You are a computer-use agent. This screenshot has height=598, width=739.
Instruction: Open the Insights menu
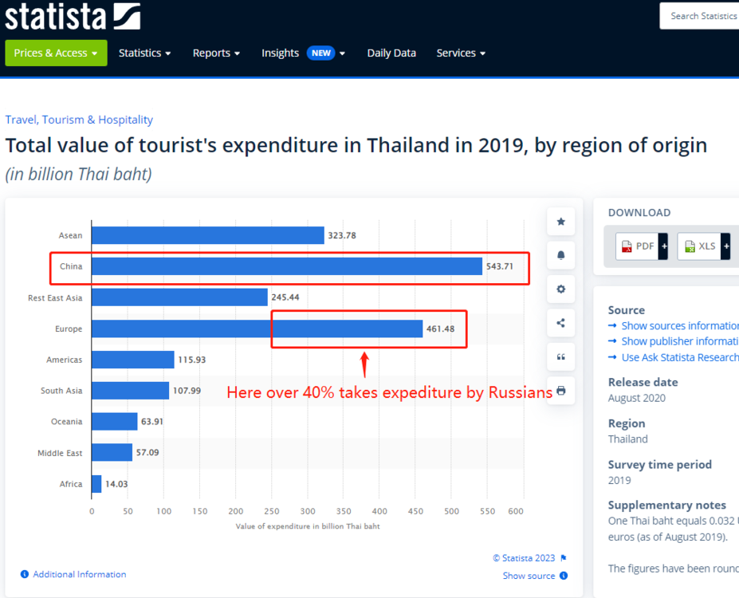pos(303,53)
